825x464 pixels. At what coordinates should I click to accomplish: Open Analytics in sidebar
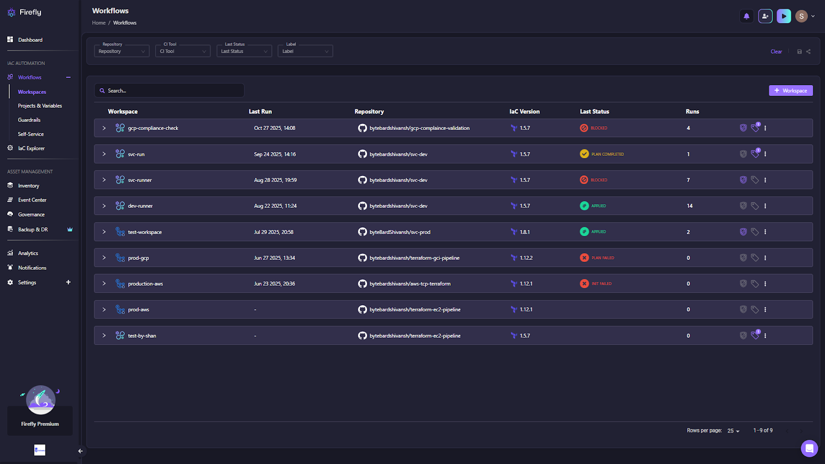click(x=28, y=253)
